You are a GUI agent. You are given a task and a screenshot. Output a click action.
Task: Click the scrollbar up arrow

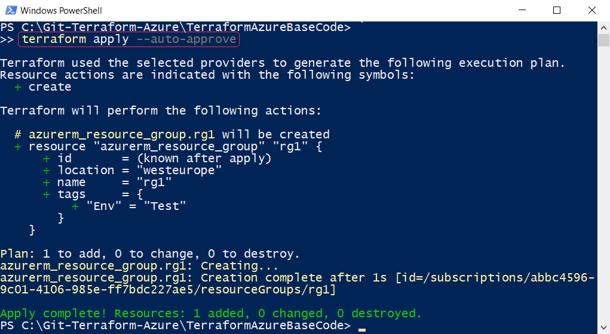(x=604, y=27)
